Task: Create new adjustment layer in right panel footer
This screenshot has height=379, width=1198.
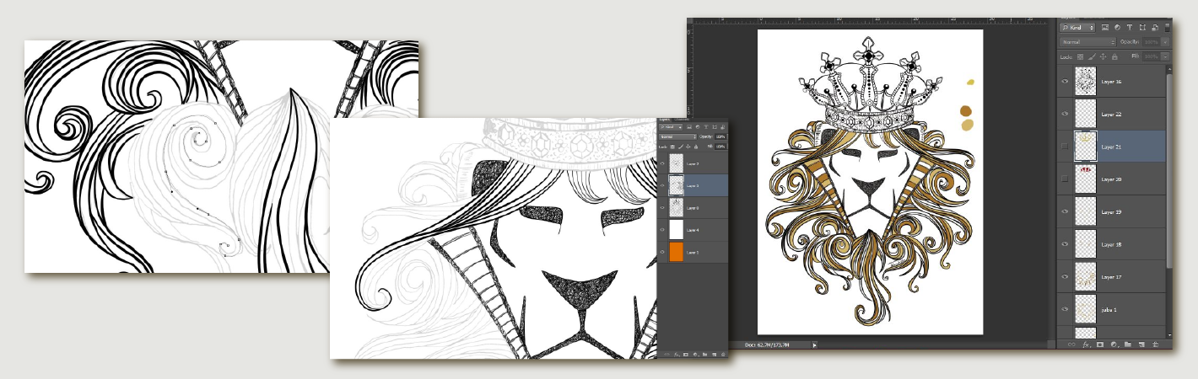Action: (1114, 344)
